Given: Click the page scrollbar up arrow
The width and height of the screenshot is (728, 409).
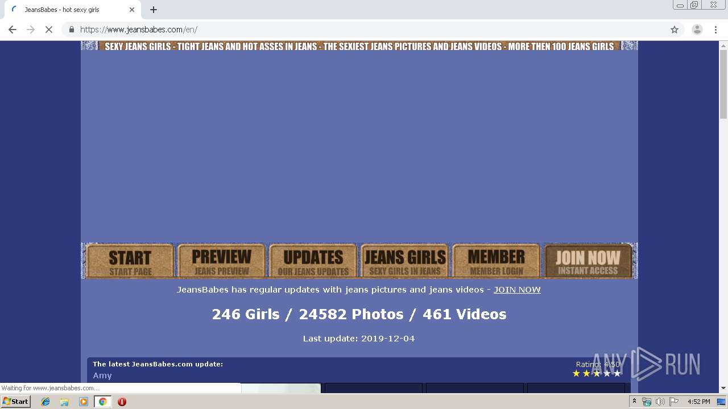Looking at the screenshot, I should [723, 45].
